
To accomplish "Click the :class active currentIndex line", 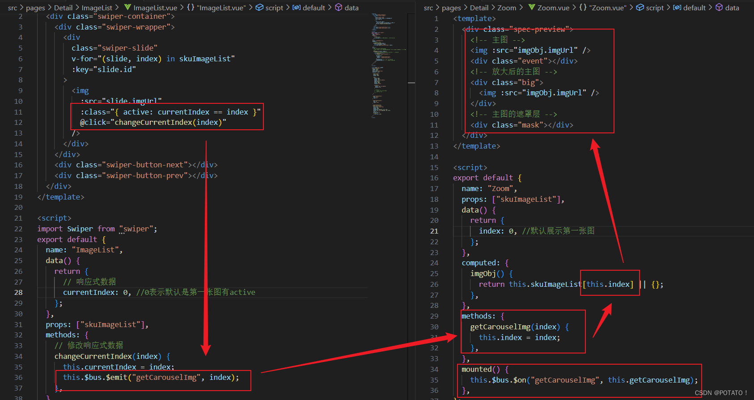I will 170,112.
